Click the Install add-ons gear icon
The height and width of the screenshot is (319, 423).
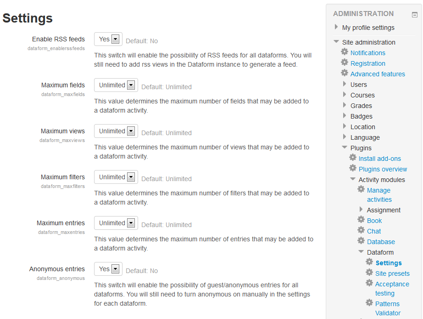pyautogui.click(x=353, y=158)
